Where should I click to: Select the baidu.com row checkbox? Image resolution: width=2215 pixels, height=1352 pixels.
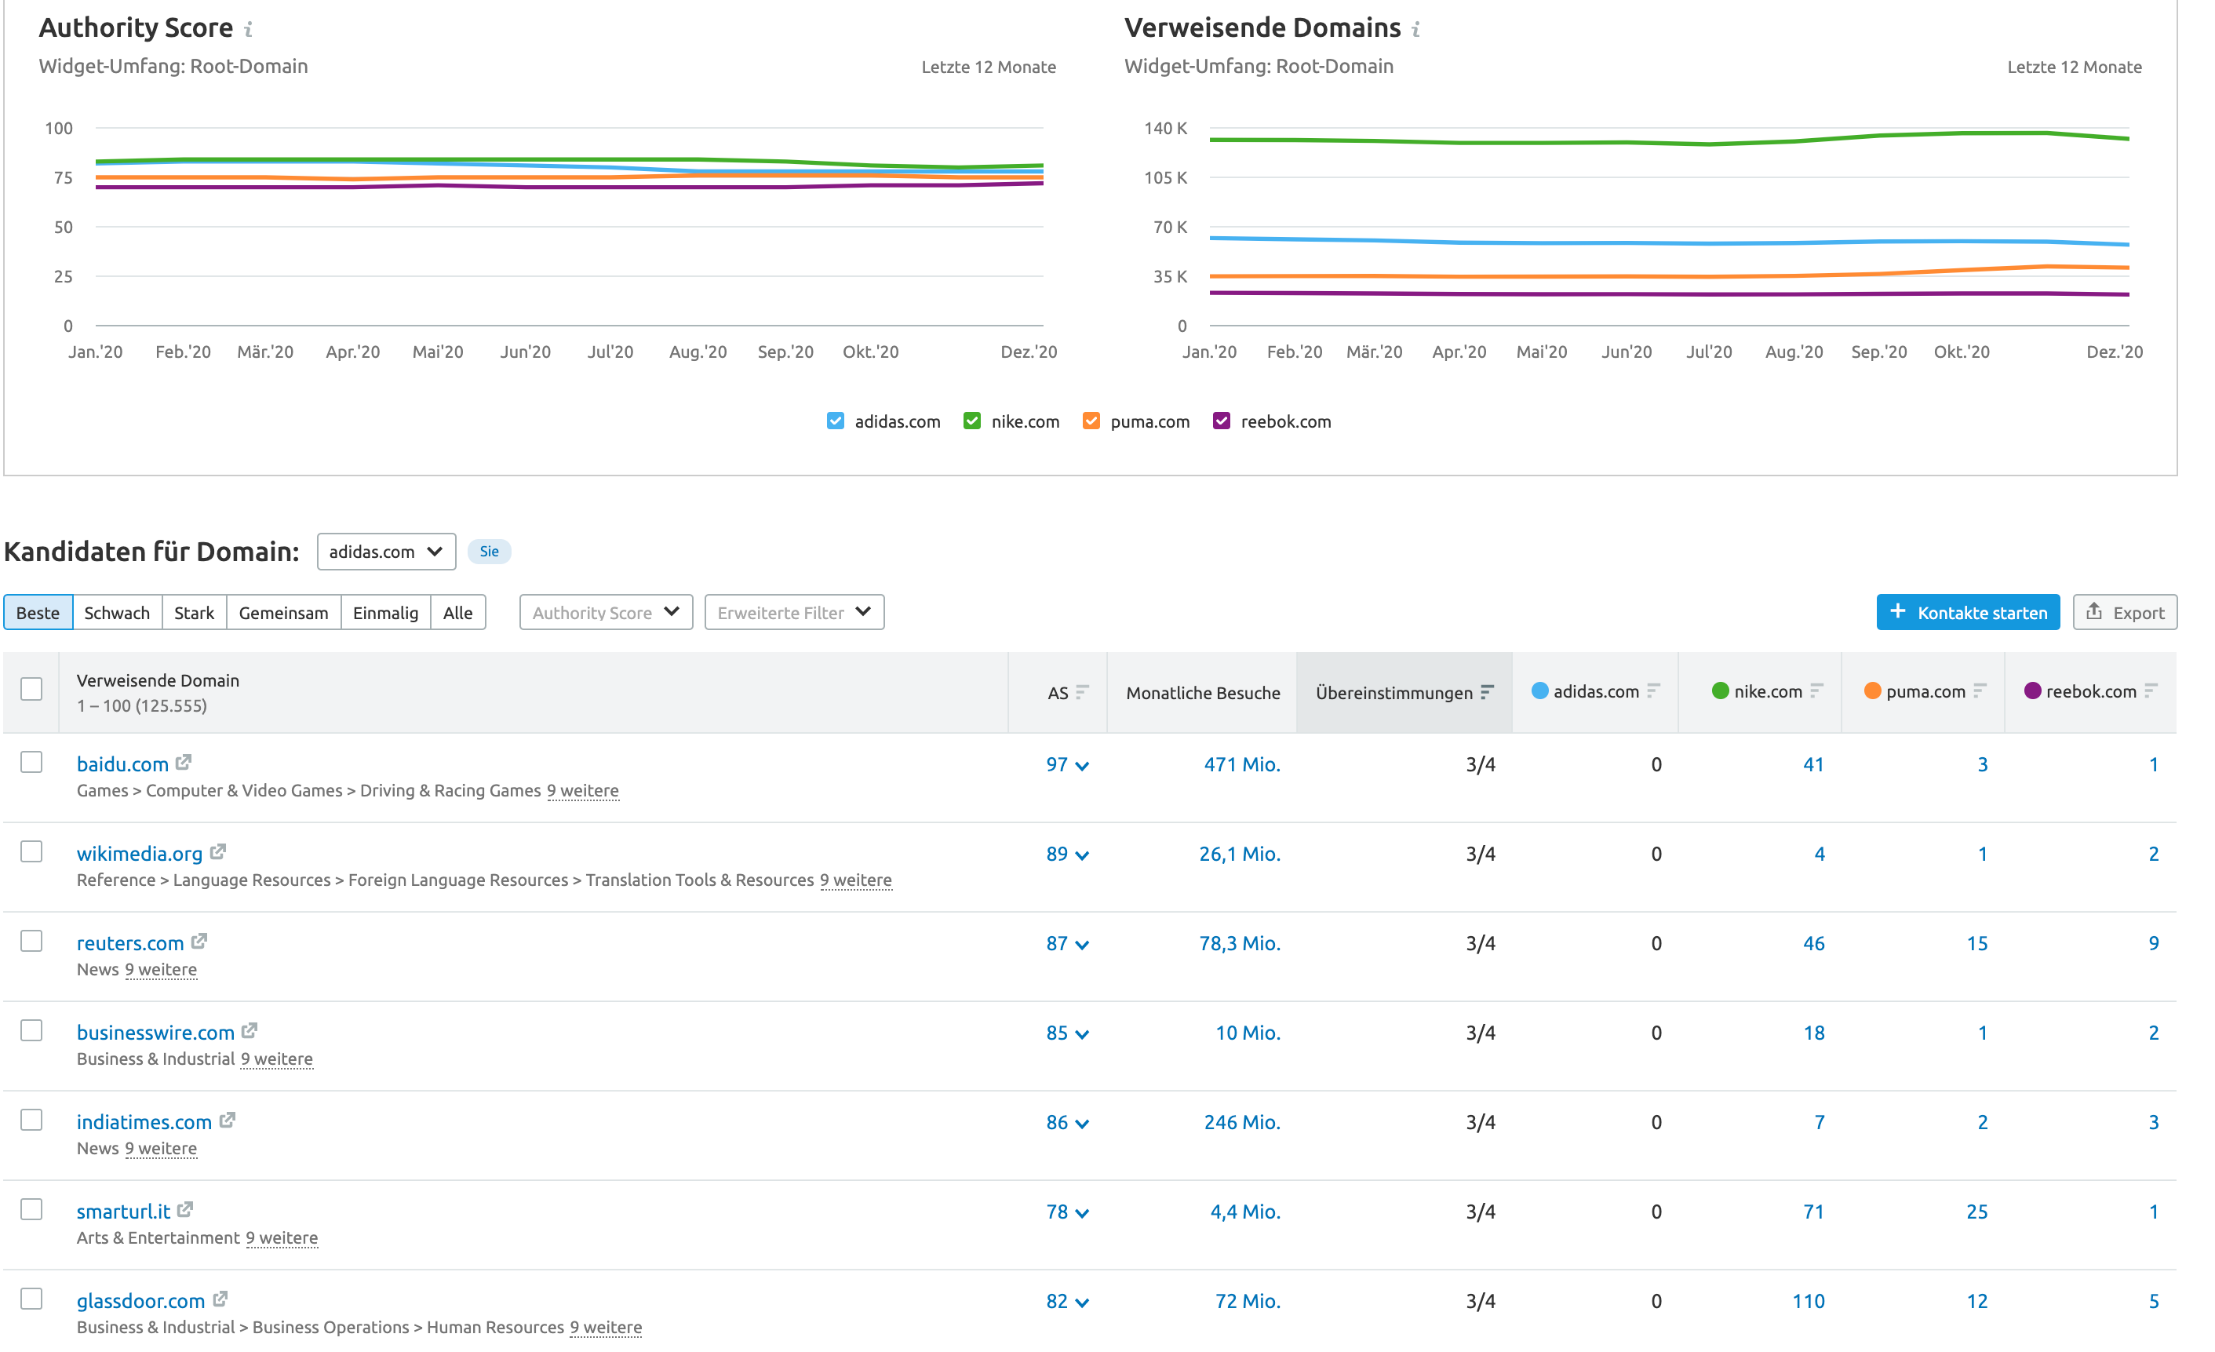31,762
